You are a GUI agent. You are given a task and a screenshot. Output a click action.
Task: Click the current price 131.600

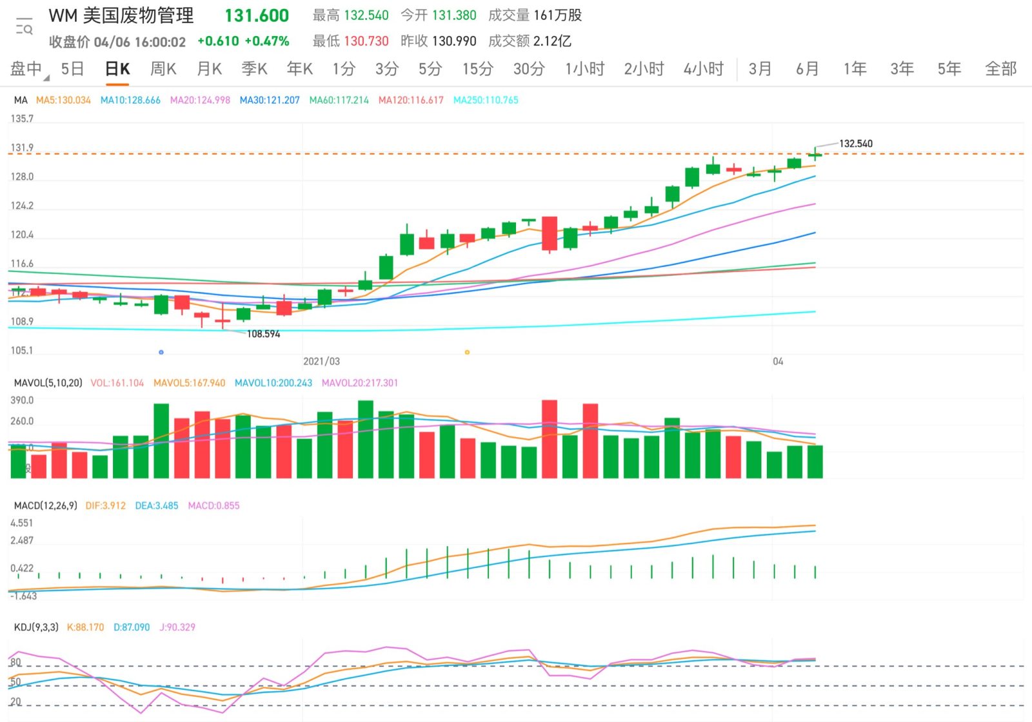[257, 15]
